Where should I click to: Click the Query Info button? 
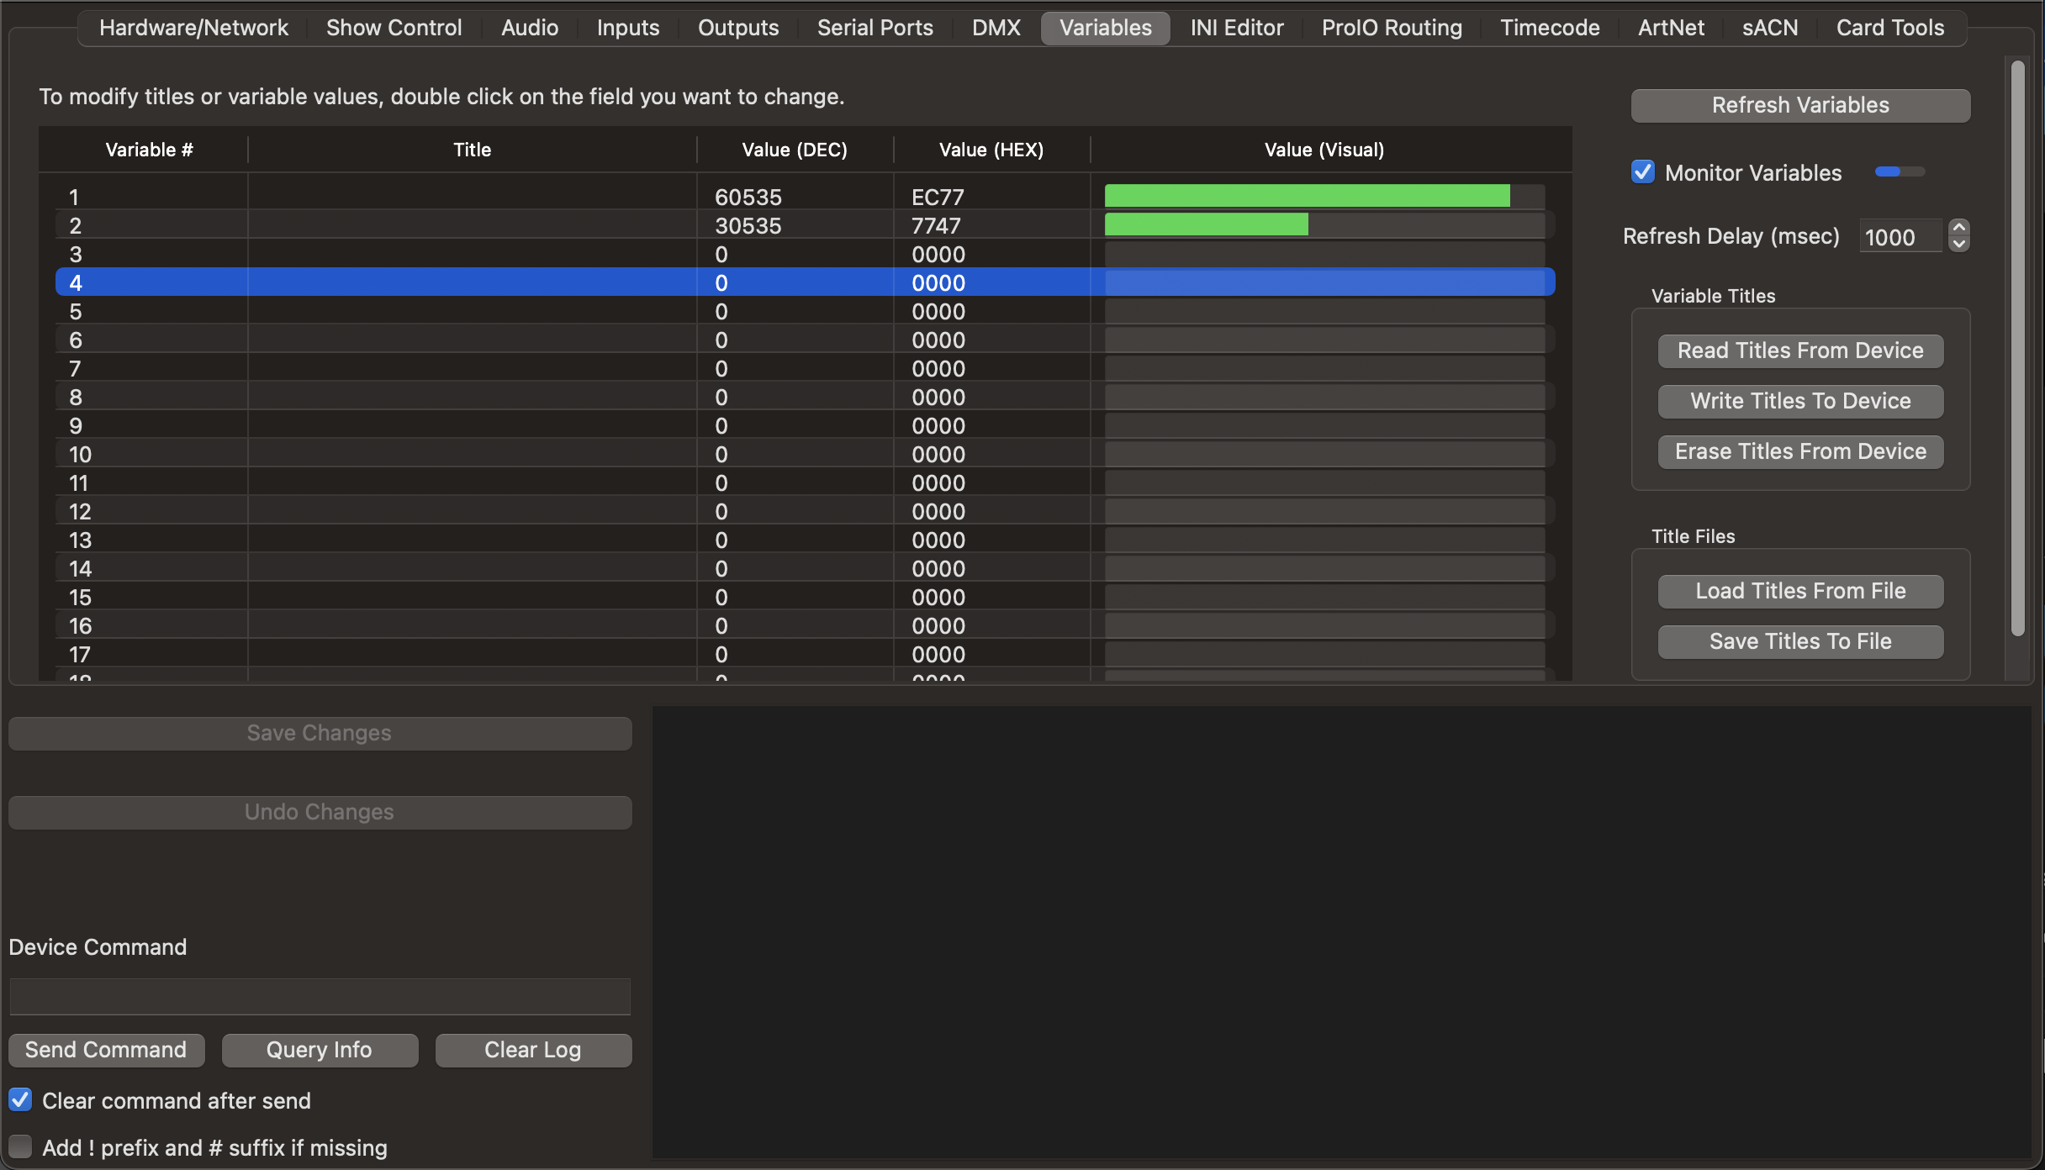[x=320, y=1050]
